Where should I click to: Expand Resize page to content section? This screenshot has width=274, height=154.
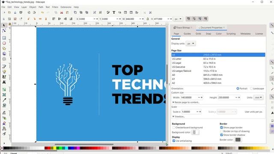(x=186, y=102)
